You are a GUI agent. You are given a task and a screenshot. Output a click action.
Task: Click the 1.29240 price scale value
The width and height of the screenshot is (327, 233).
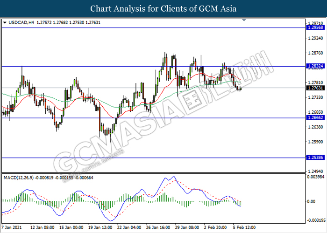(315, 38)
